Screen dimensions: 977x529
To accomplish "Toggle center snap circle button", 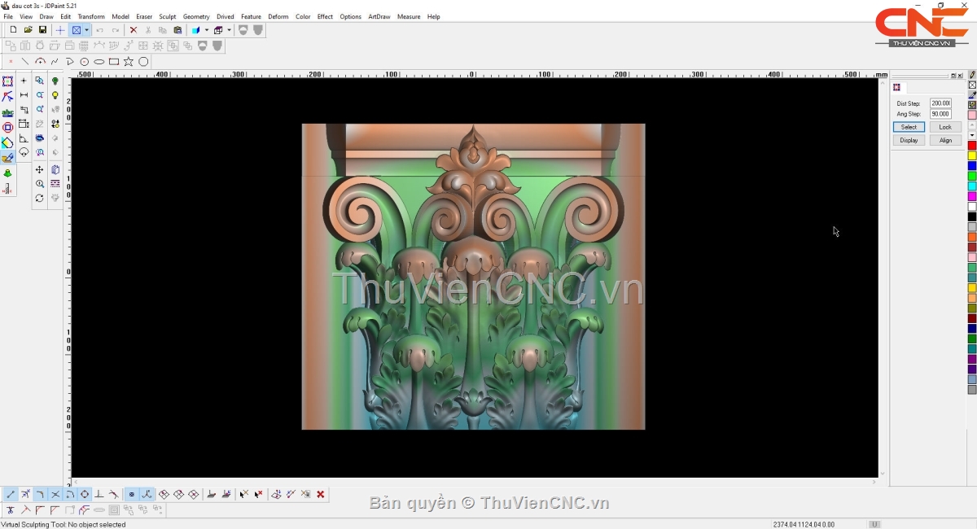I will click(x=85, y=494).
